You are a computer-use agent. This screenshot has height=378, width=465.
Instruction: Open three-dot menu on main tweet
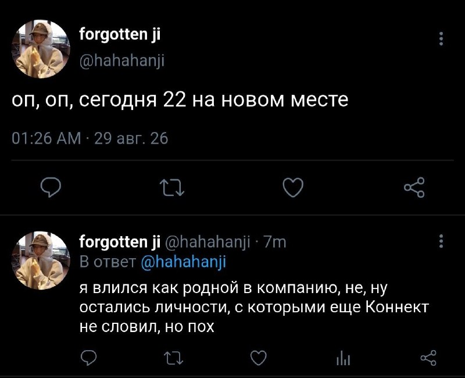(441, 38)
